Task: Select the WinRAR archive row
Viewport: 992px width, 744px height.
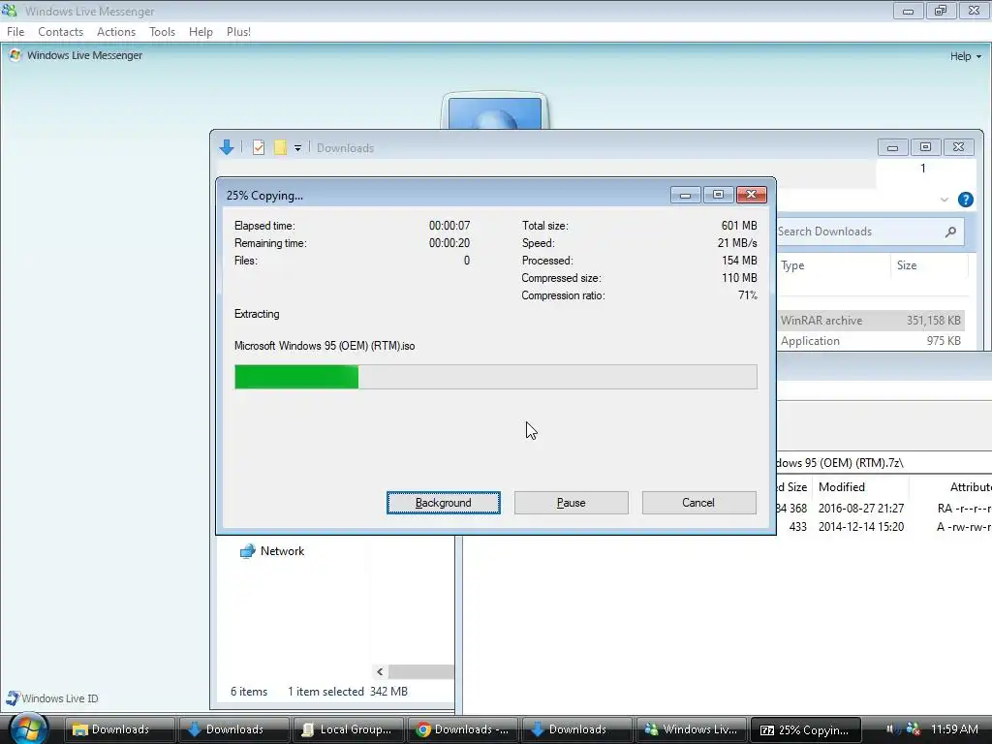Action: (x=871, y=320)
